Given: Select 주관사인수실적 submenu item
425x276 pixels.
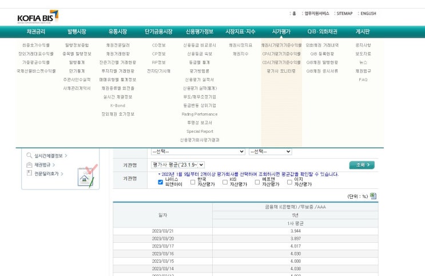Looking at the screenshot, I should tap(77, 80).
